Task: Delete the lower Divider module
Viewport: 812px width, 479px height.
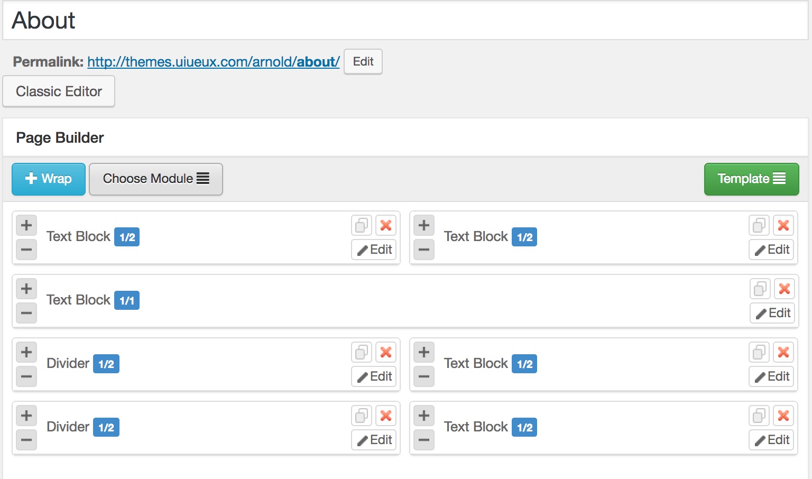Action: 386,416
